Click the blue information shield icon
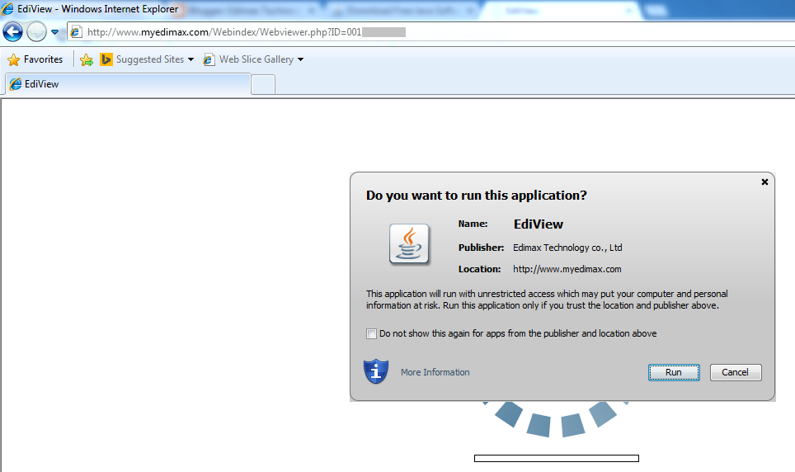795x472 pixels. pyautogui.click(x=376, y=371)
